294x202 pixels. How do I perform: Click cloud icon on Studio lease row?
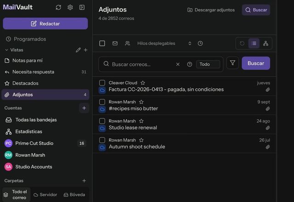(102, 129)
